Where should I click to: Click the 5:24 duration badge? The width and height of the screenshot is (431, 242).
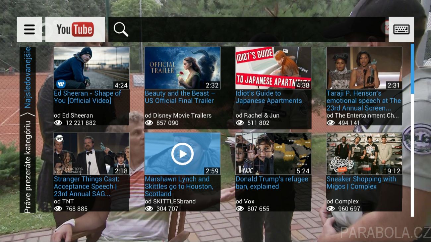[303, 171]
